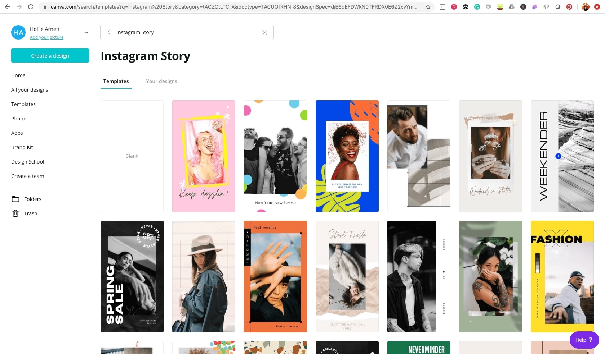
Task: Open the green tattooed woman template
Action: [x=490, y=276]
